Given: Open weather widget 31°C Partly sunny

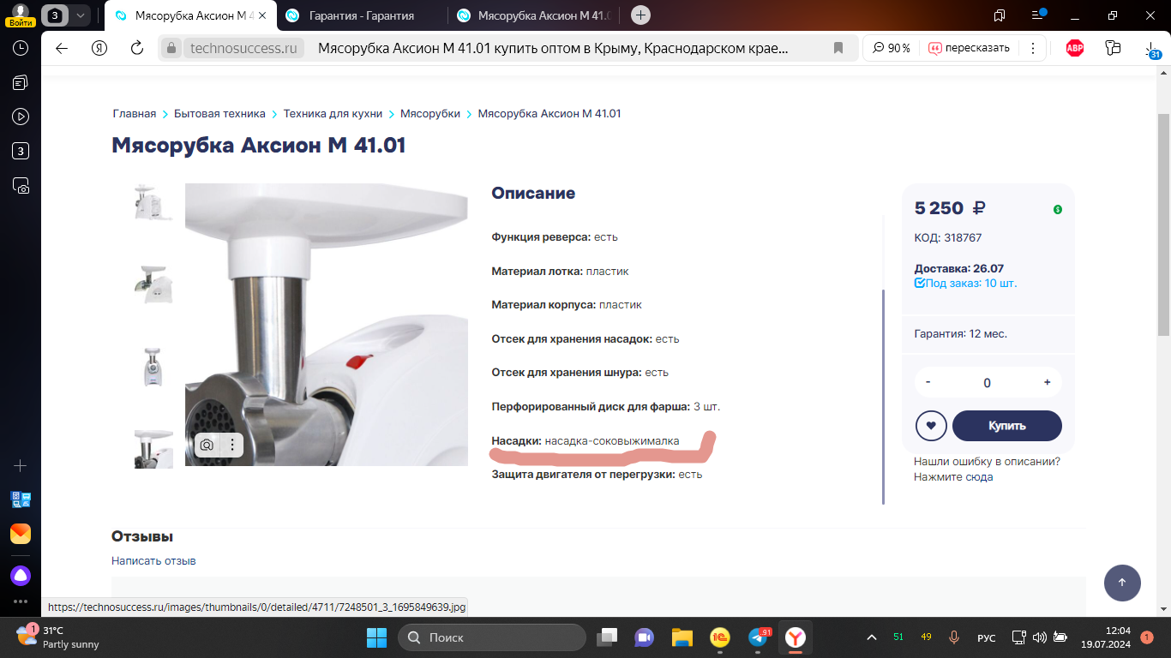Looking at the screenshot, I should tap(58, 637).
